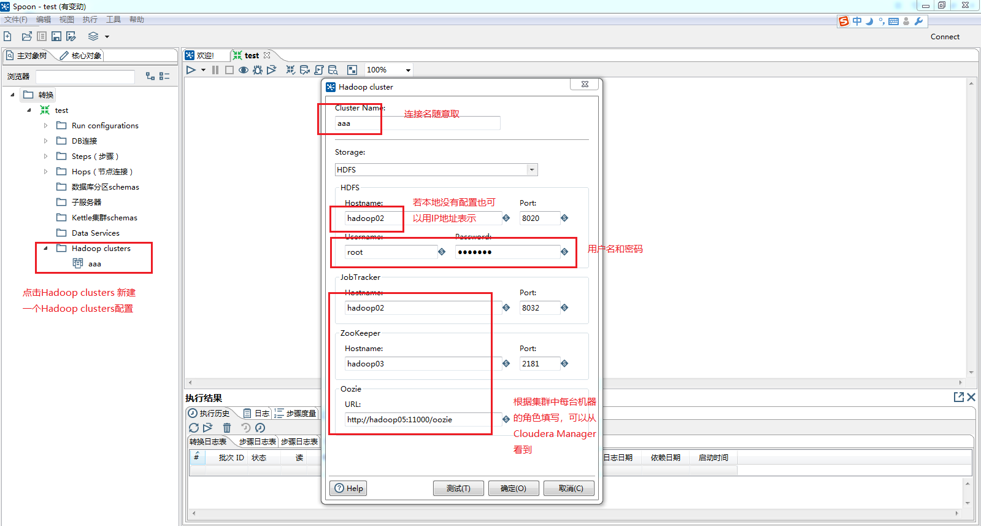Click the Cluster Name input field
Viewport: 981px width, 526px height.
[417, 123]
